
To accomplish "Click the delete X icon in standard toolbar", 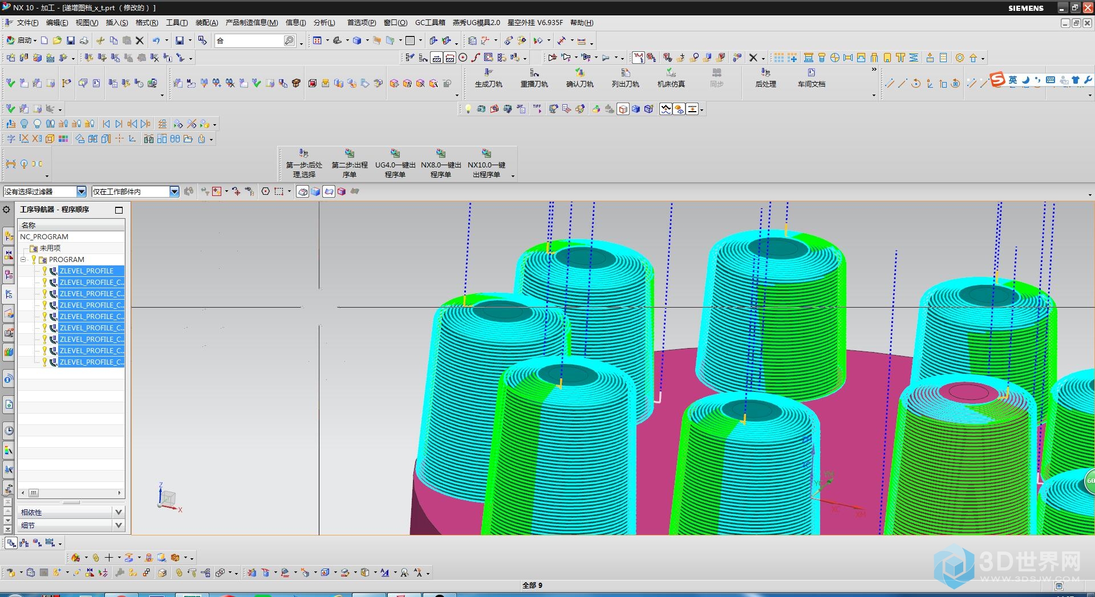I will [x=140, y=40].
